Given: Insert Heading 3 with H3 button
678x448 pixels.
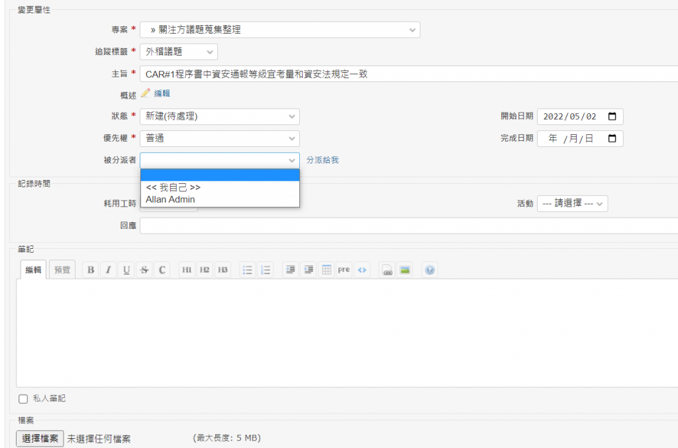Looking at the screenshot, I should tap(222, 269).
